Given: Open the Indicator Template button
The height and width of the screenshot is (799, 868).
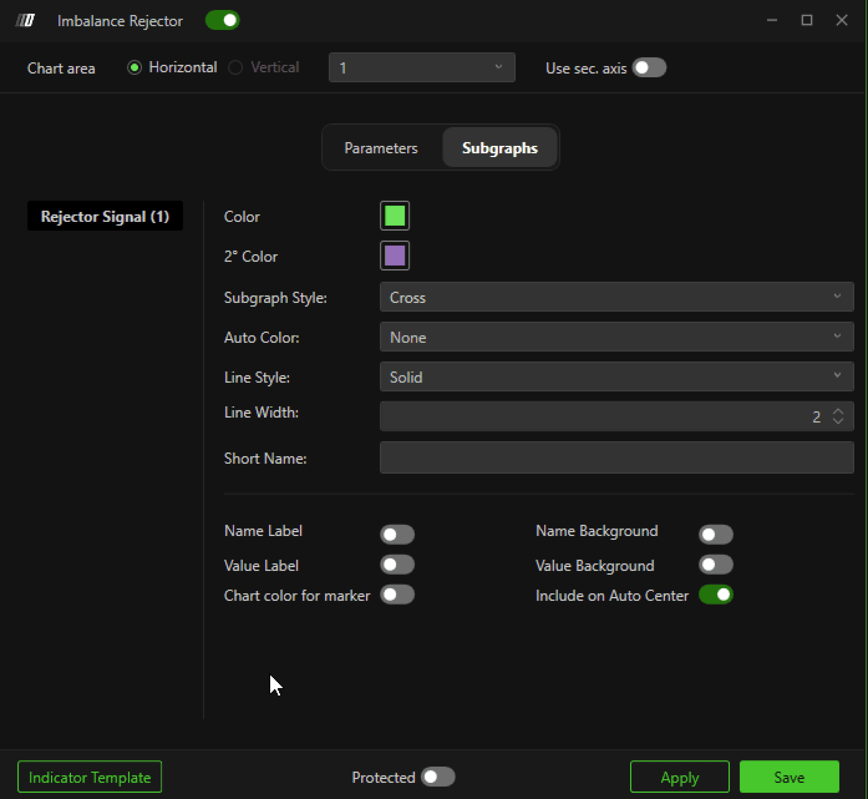Looking at the screenshot, I should [89, 777].
